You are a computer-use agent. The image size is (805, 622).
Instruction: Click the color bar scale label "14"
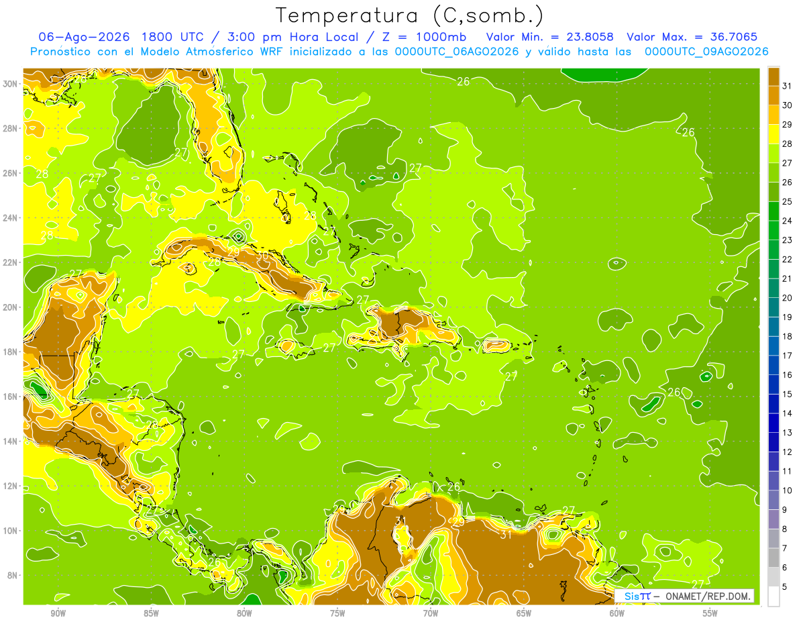click(787, 413)
